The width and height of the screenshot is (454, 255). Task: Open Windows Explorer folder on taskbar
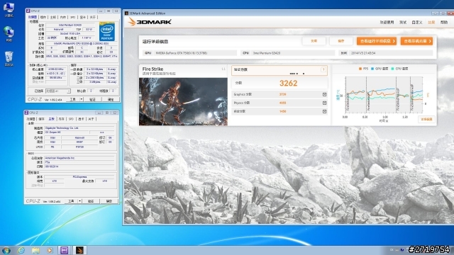coord(35,250)
